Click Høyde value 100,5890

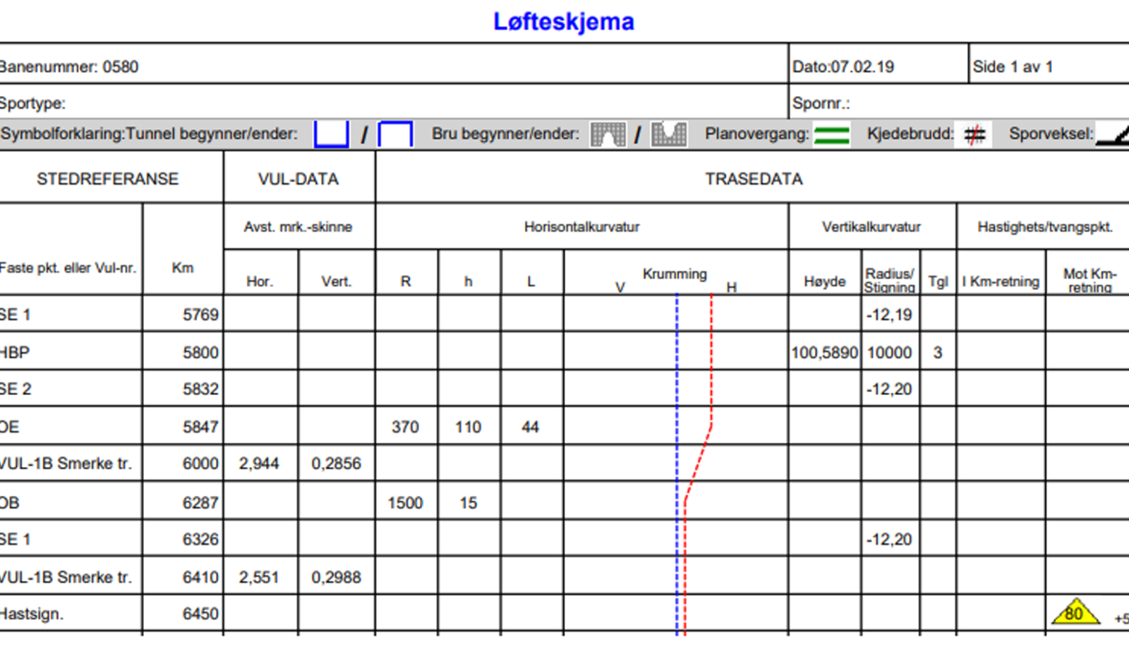(824, 352)
